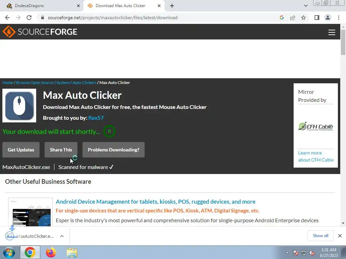Open the Chrome profile icon
The width and height of the screenshot is (346, 259).
pos(328,18)
